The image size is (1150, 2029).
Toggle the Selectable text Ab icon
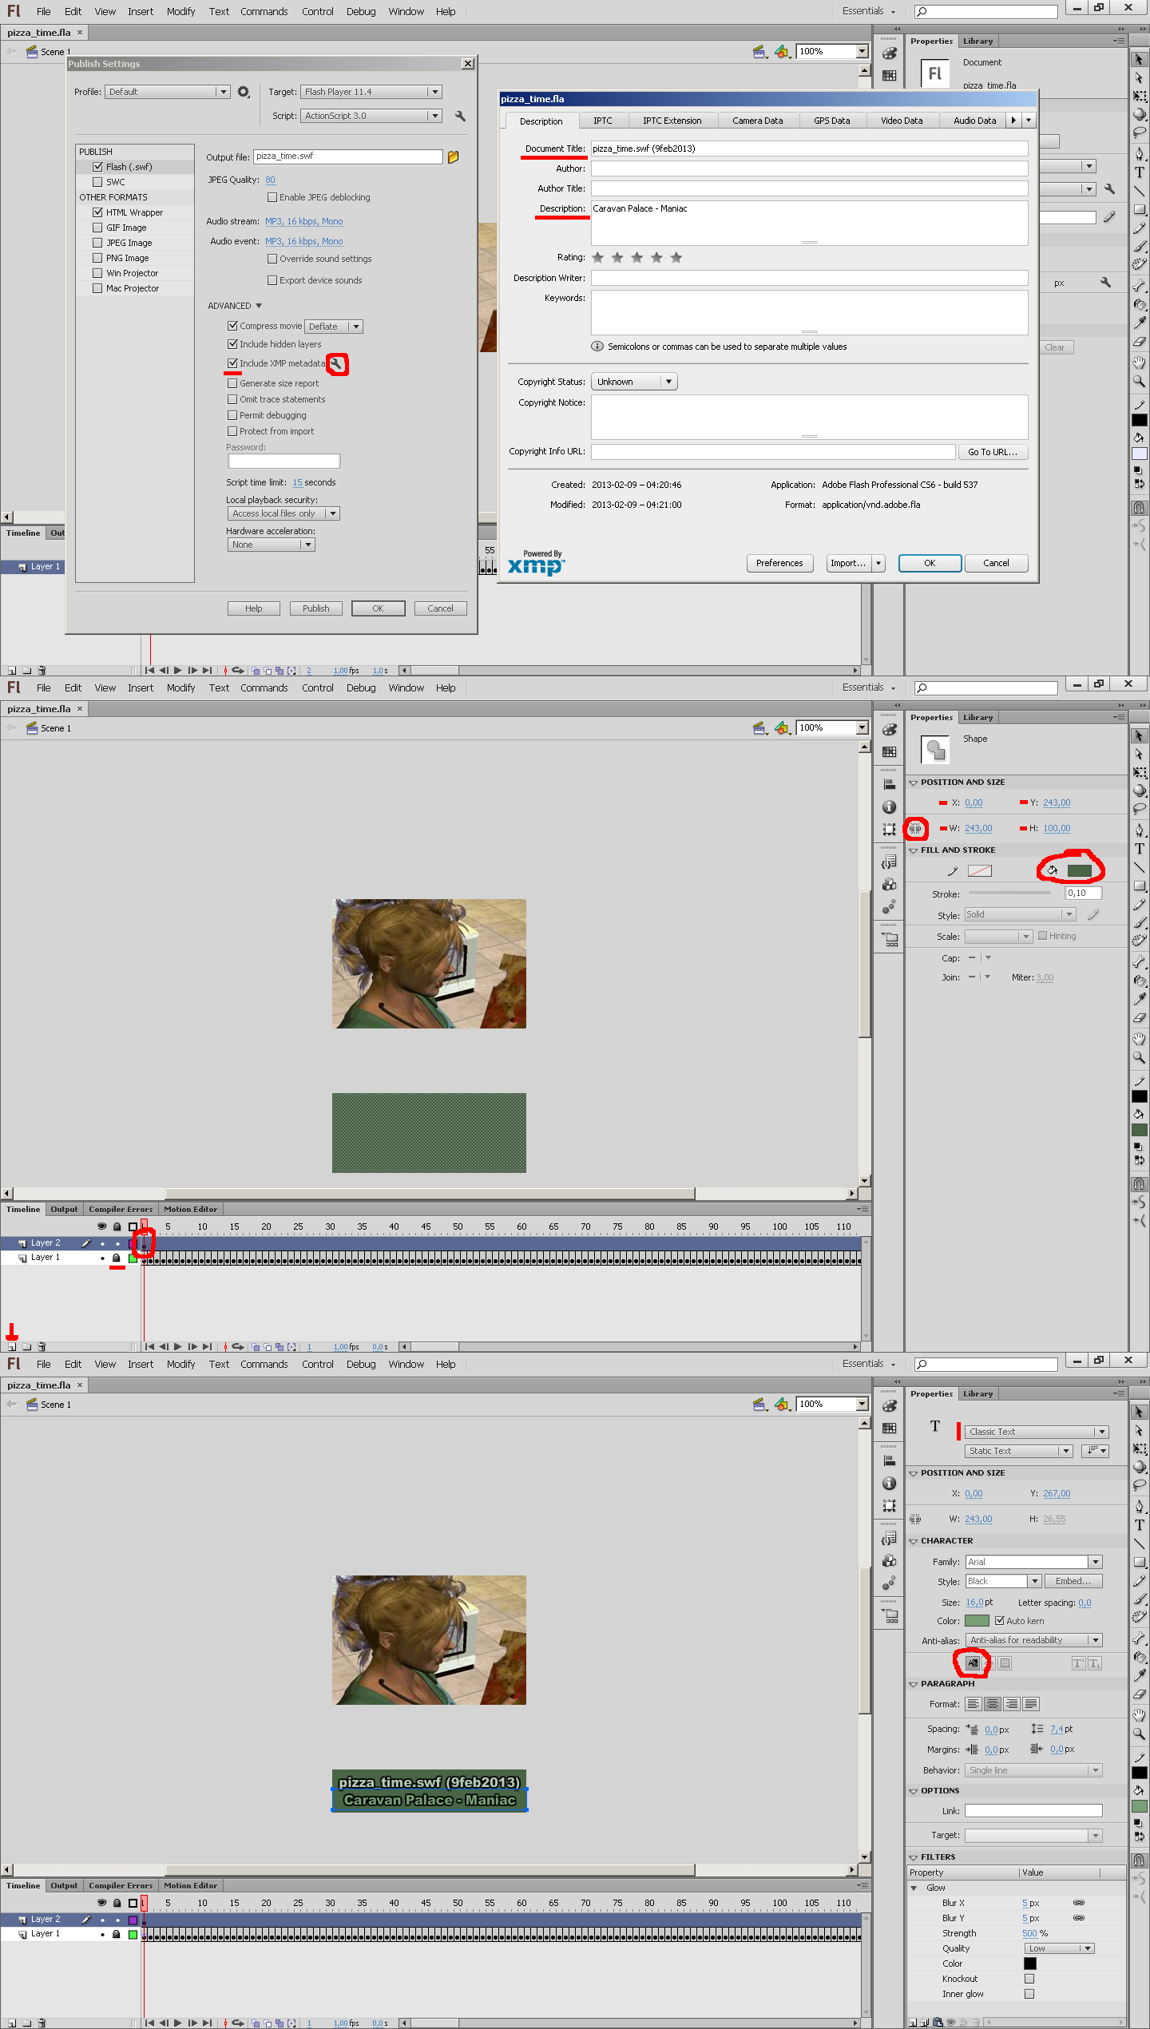973,1663
